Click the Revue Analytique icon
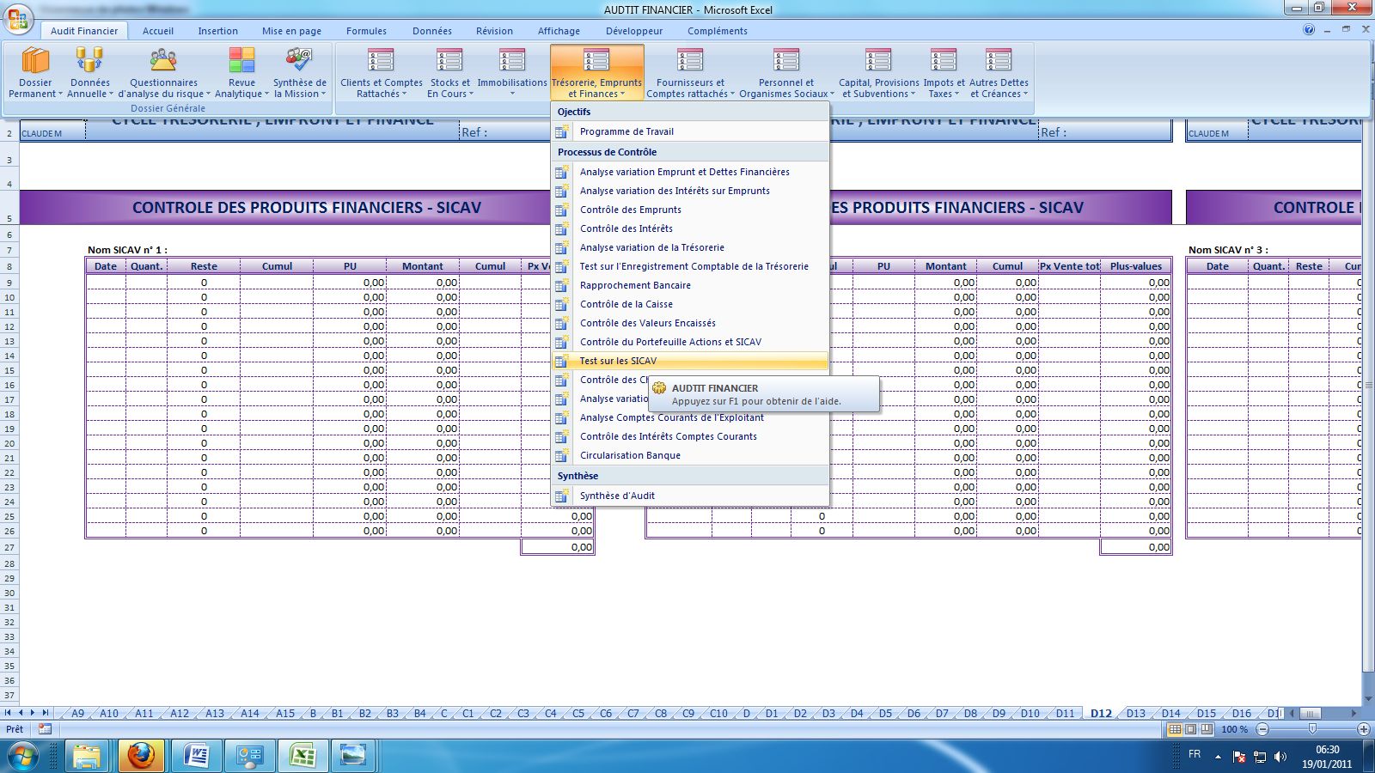This screenshot has width=1375, height=773. click(241, 62)
